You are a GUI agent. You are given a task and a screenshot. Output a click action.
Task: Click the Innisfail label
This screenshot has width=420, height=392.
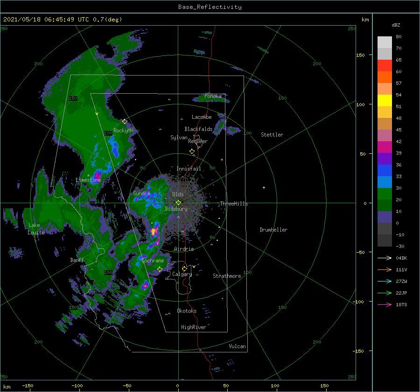click(189, 169)
